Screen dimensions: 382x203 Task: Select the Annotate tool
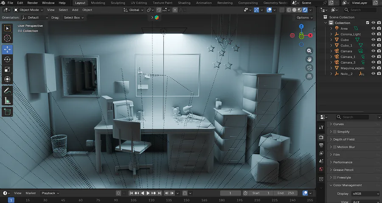click(7, 90)
